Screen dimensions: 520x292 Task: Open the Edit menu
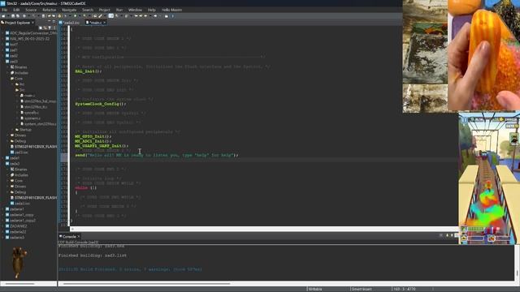click(16, 10)
